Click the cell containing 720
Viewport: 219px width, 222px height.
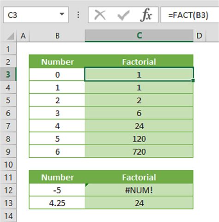click(139, 152)
